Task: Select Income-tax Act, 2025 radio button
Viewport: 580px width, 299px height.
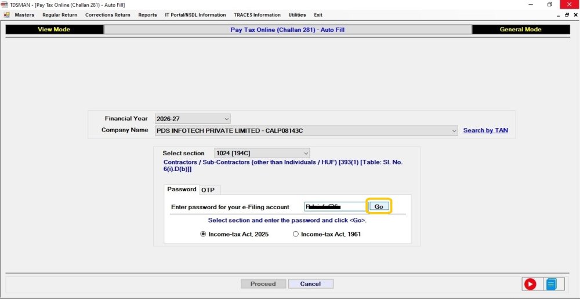Action: pyautogui.click(x=202, y=234)
